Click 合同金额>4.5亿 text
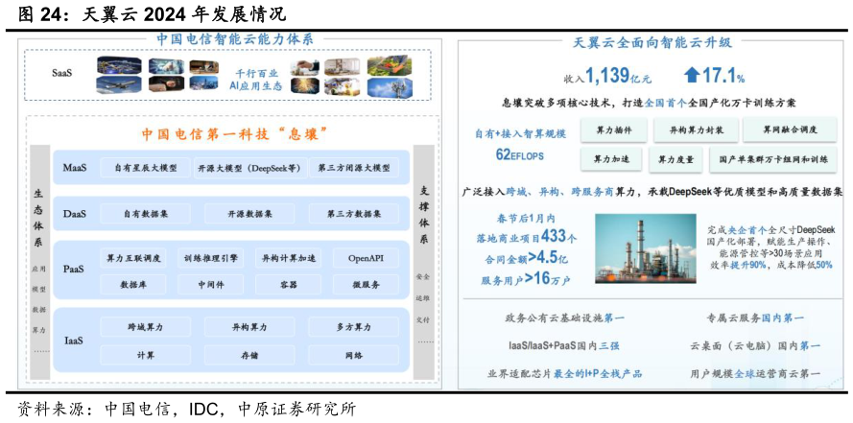The width and height of the screenshot is (853, 423). click(528, 258)
